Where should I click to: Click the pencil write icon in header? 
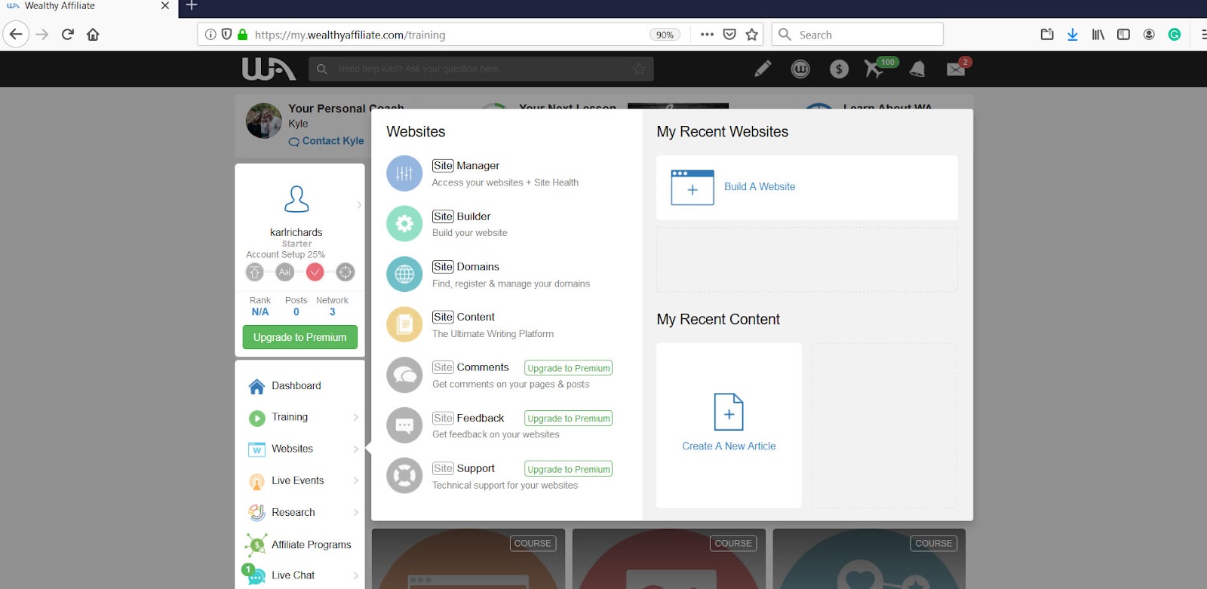click(x=763, y=69)
